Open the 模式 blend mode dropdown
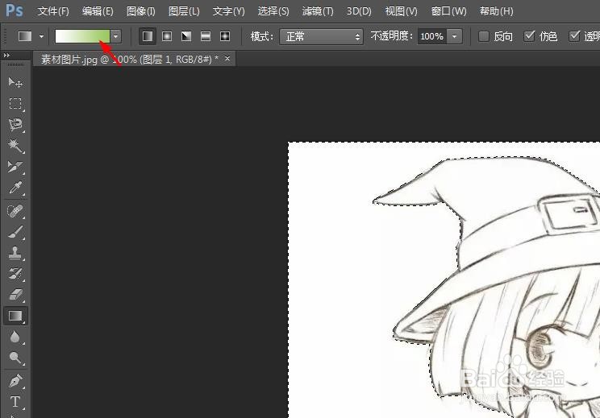 tap(321, 37)
